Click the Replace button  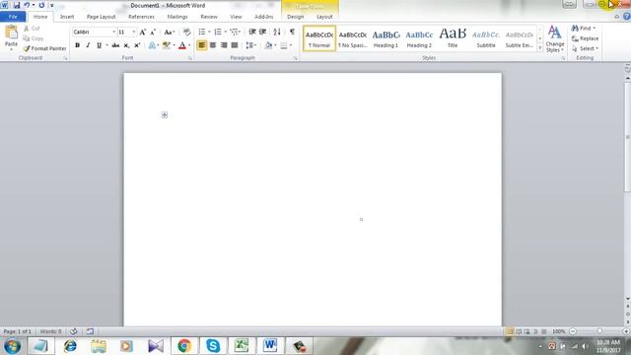click(x=585, y=38)
